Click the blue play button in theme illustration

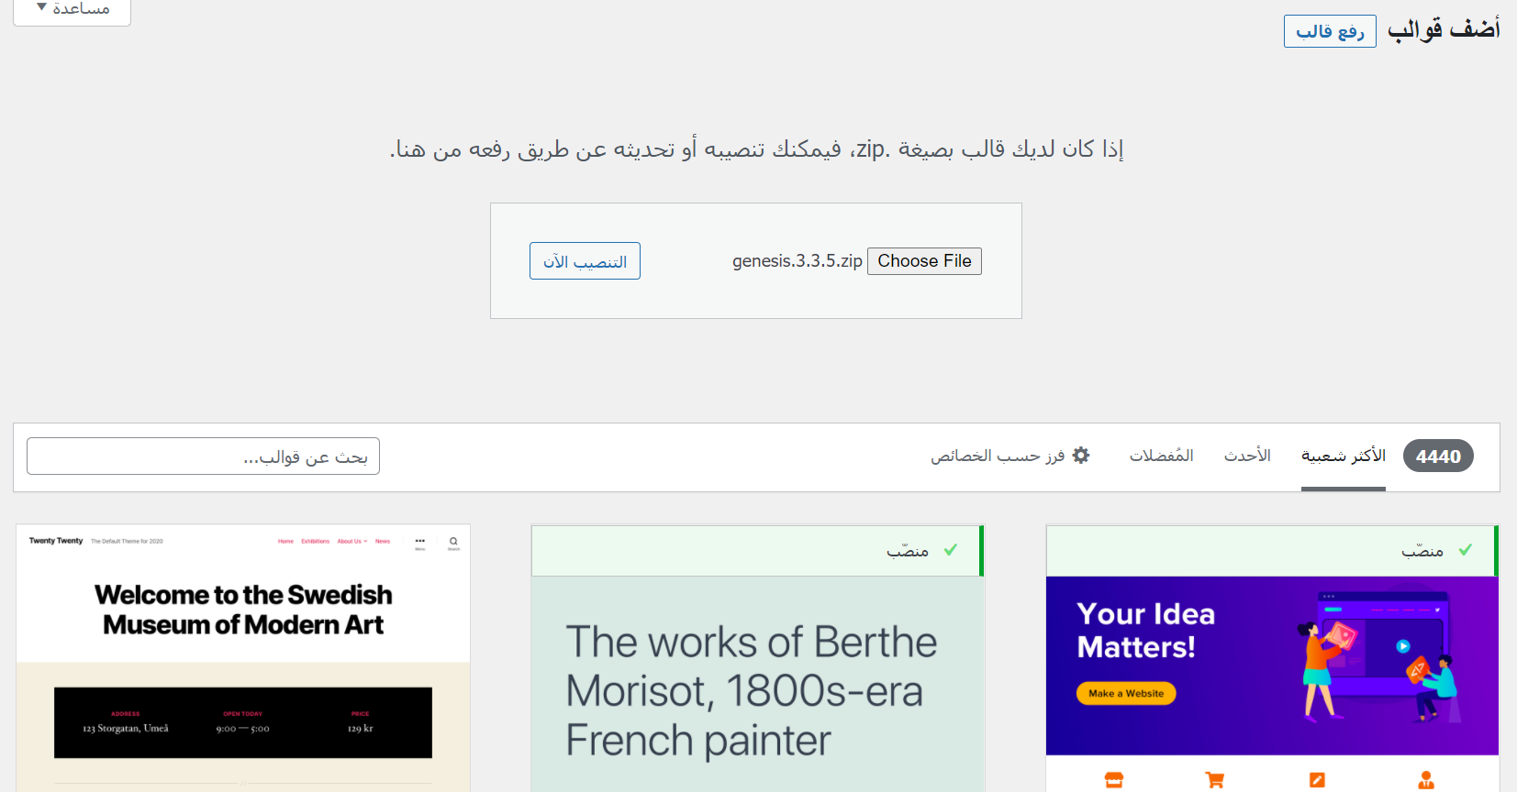tap(1403, 646)
